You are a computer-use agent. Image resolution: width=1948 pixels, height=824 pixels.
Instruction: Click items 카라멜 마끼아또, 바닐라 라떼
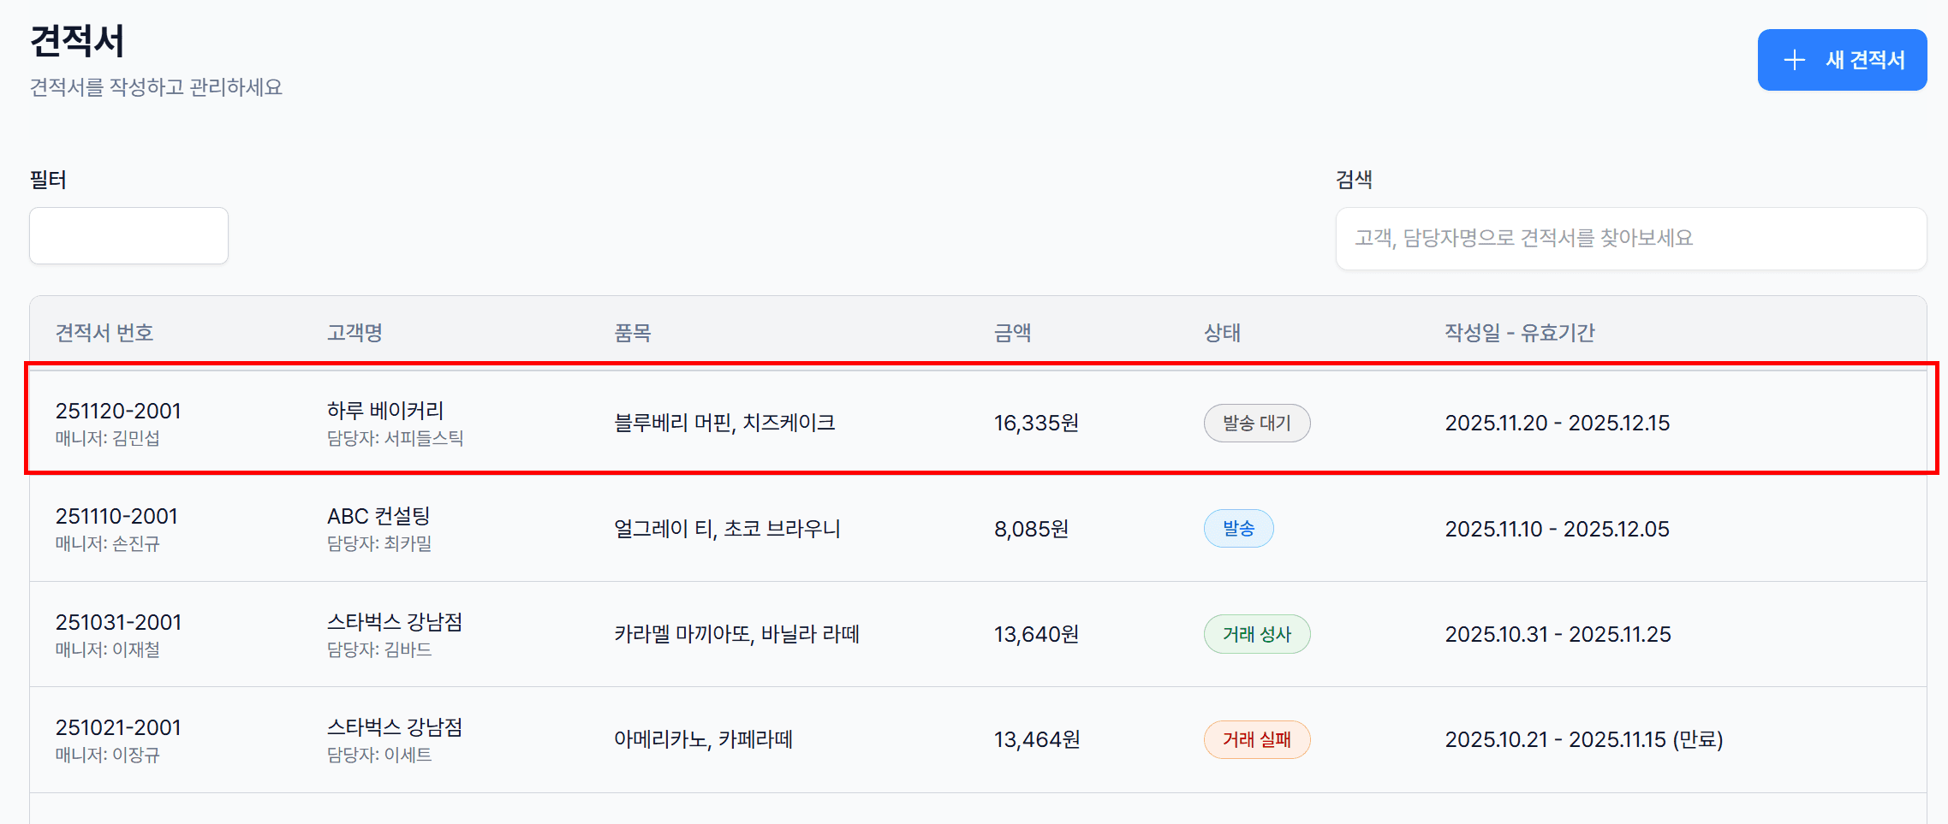[x=736, y=634]
